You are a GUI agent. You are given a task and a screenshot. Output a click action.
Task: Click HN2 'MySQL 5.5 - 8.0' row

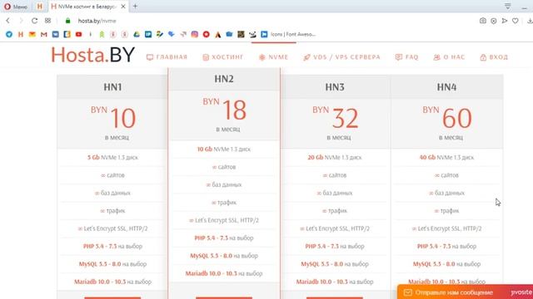click(x=224, y=256)
